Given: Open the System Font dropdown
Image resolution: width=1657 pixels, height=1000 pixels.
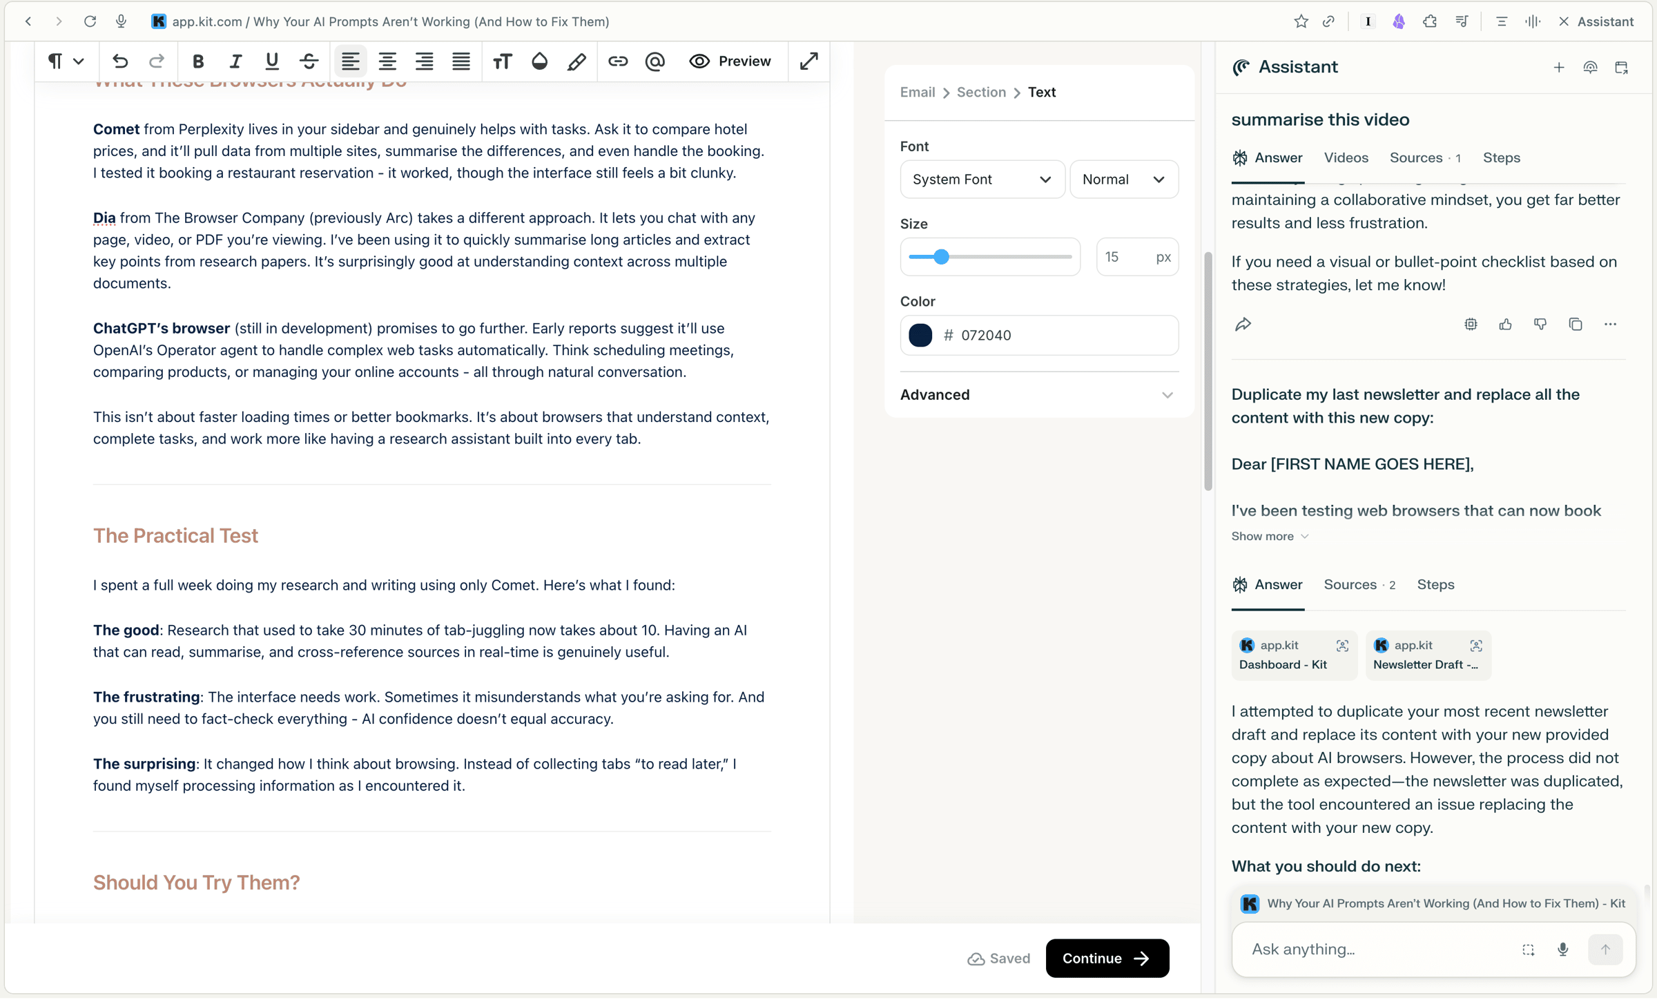Looking at the screenshot, I should (x=982, y=180).
